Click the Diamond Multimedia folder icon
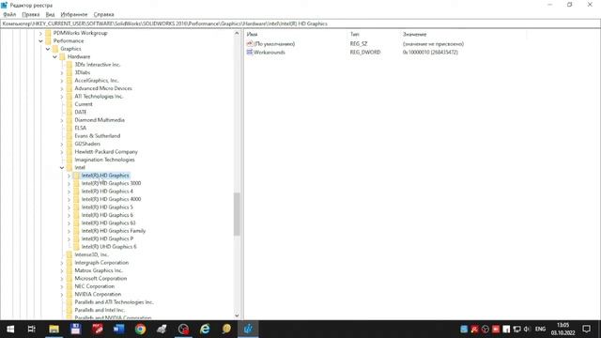Image resolution: width=601 pixels, height=338 pixels. [x=69, y=120]
